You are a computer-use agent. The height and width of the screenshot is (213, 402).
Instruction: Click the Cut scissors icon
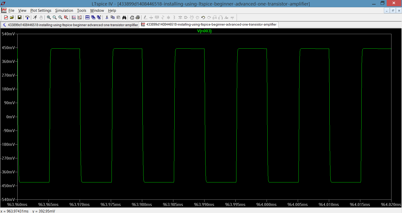tap(107, 17)
